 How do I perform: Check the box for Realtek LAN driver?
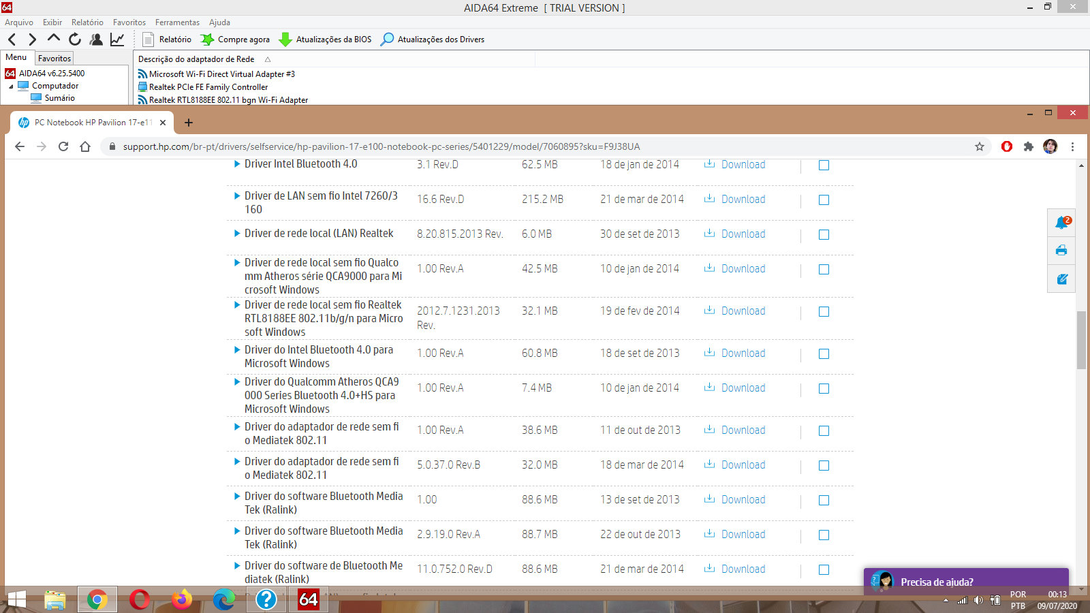[824, 234]
